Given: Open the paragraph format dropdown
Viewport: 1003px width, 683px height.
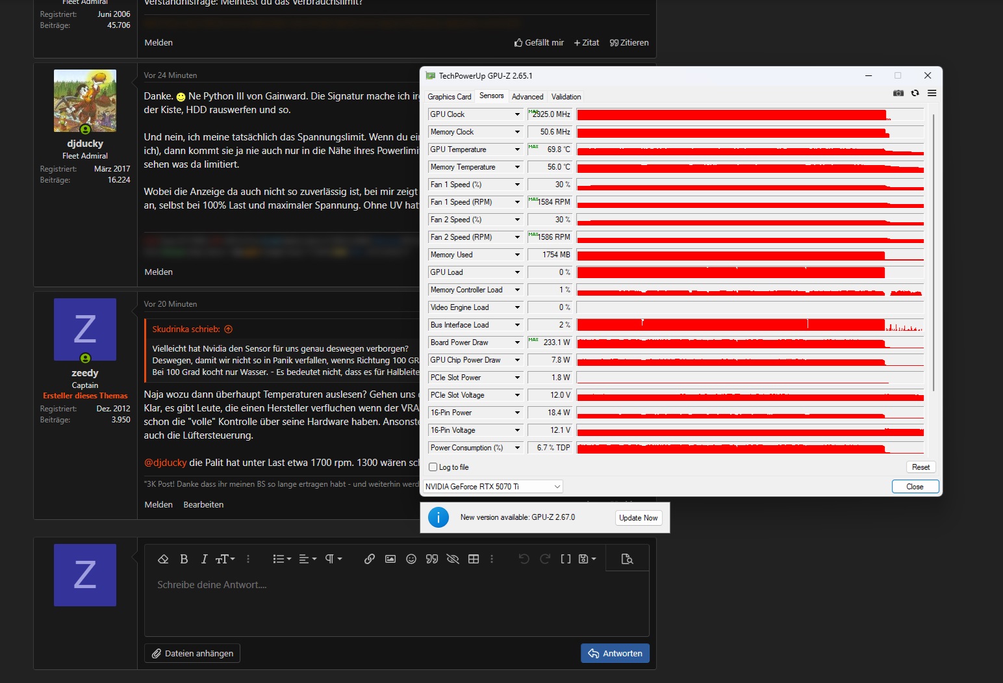Looking at the screenshot, I should [x=333, y=559].
